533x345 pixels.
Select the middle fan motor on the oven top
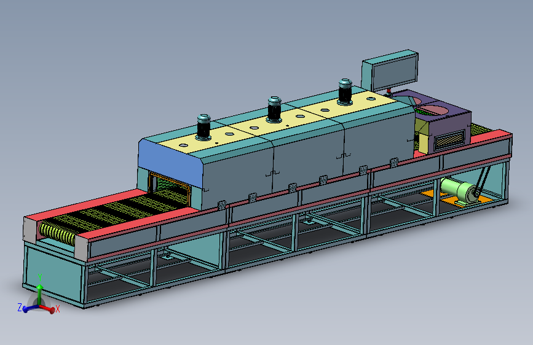[274, 109]
